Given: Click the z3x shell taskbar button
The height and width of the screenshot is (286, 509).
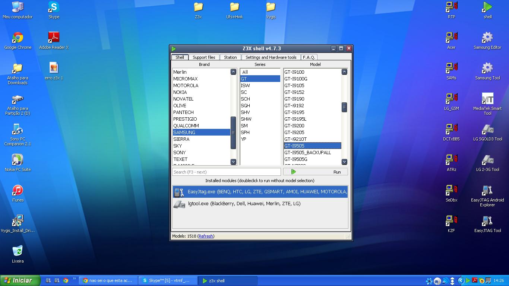Looking at the screenshot, I should (228, 281).
